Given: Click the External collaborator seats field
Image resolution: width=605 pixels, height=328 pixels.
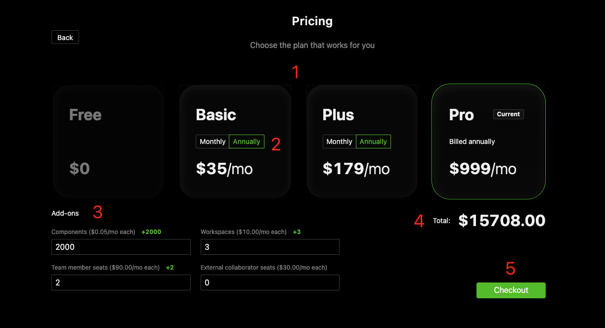Looking at the screenshot, I should (x=269, y=282).
